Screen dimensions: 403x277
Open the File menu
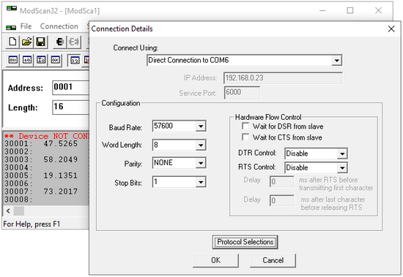tap(26, 26)
